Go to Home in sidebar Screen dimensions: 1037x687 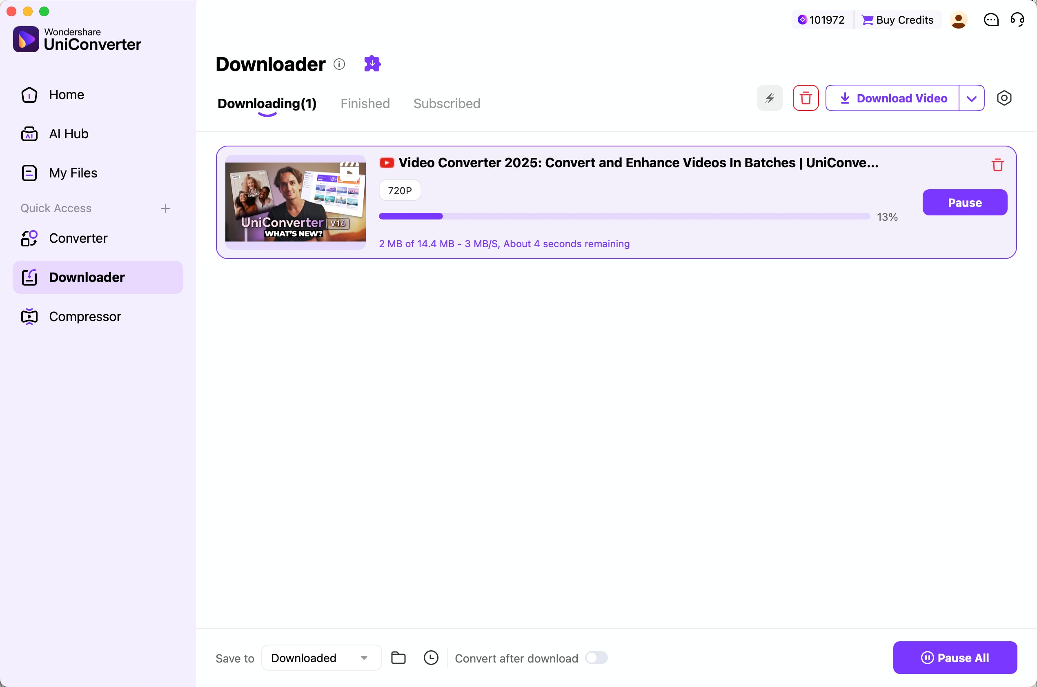[98, 95]
